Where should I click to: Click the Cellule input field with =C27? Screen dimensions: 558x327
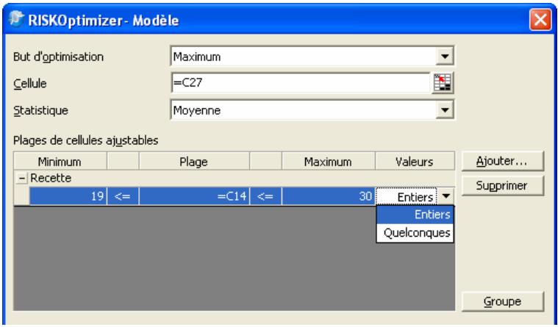301,83
